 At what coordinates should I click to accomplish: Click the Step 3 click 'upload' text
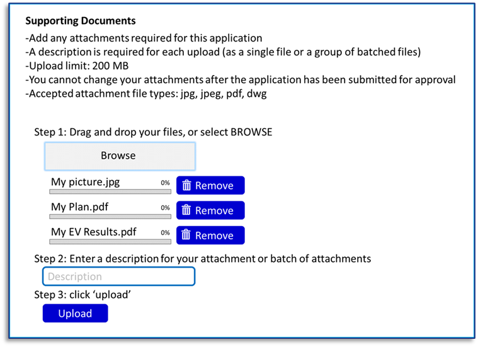pyautogui.click(x=83, y=294)
